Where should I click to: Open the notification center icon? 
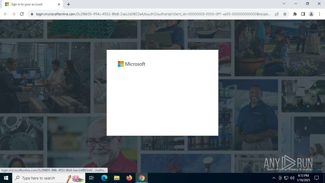[317, 178]
